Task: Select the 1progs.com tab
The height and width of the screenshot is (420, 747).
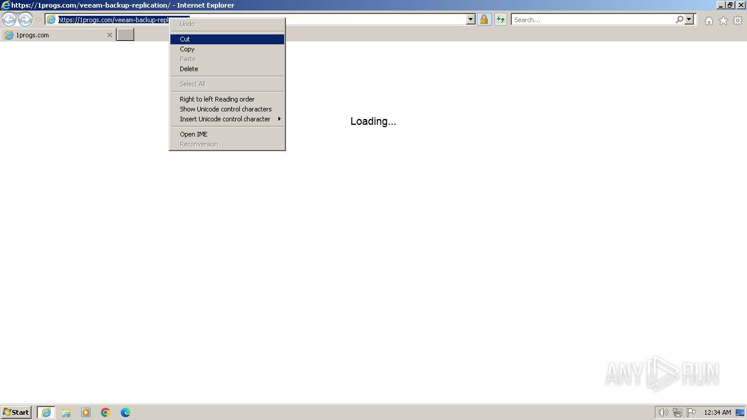Action: [x=58, y=35]
